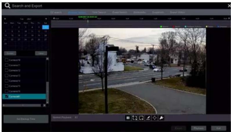This screenshot has height=132, width=231.
Task: Click the Camera12 label
Action: pos(15,70)
